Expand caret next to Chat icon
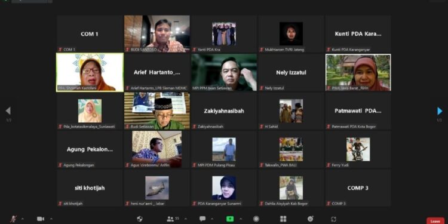The width and height of the screenshot is (448, 224). point(213,219)
